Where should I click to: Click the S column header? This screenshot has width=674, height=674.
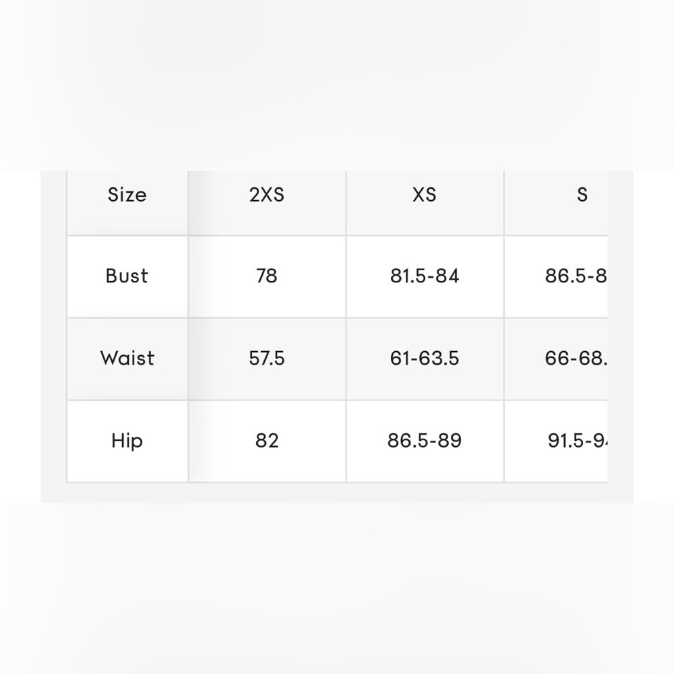(x=582, y=195)
